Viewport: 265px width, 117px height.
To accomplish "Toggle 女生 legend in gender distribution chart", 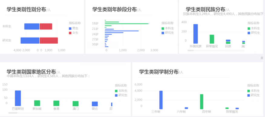I will (74, 33).
